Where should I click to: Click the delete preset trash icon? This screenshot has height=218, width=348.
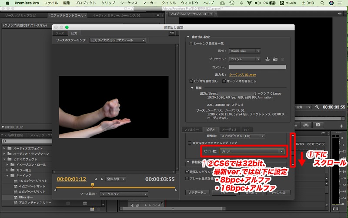(x=282, y=59)
